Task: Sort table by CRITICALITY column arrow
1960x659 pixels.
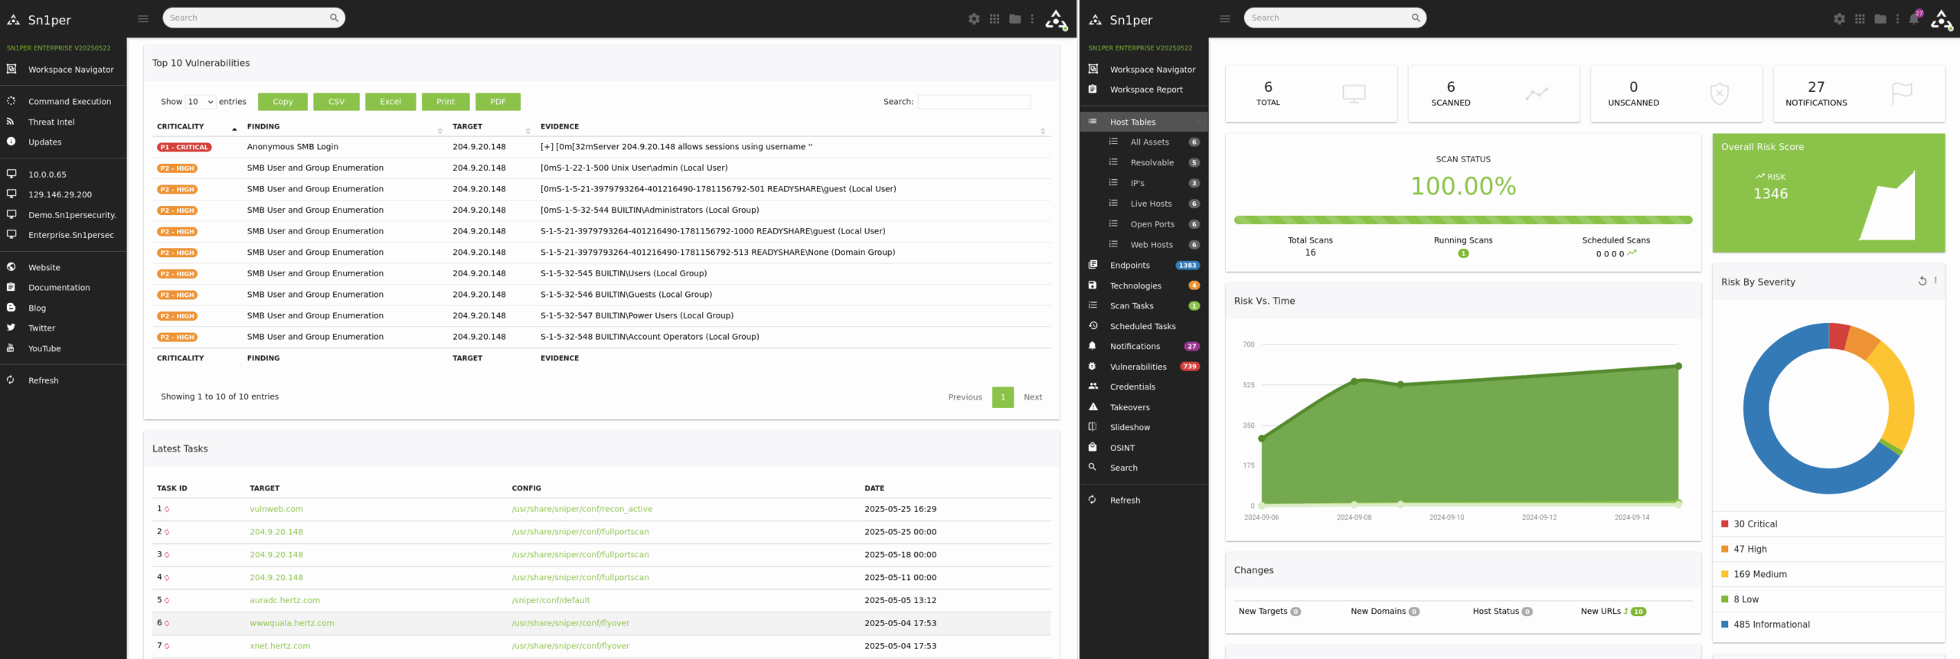Action: click(x=234, y=128)
